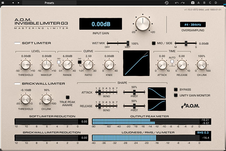
Task: Open the Oversampling #4 - 384kHz dropdown
Action: coord(193,24)
